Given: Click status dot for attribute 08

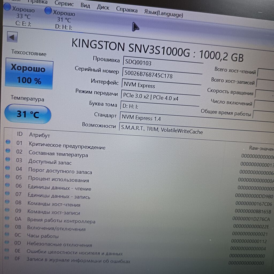Looking at the screenshot, I should pyautogui.click(x=7, y=201).
